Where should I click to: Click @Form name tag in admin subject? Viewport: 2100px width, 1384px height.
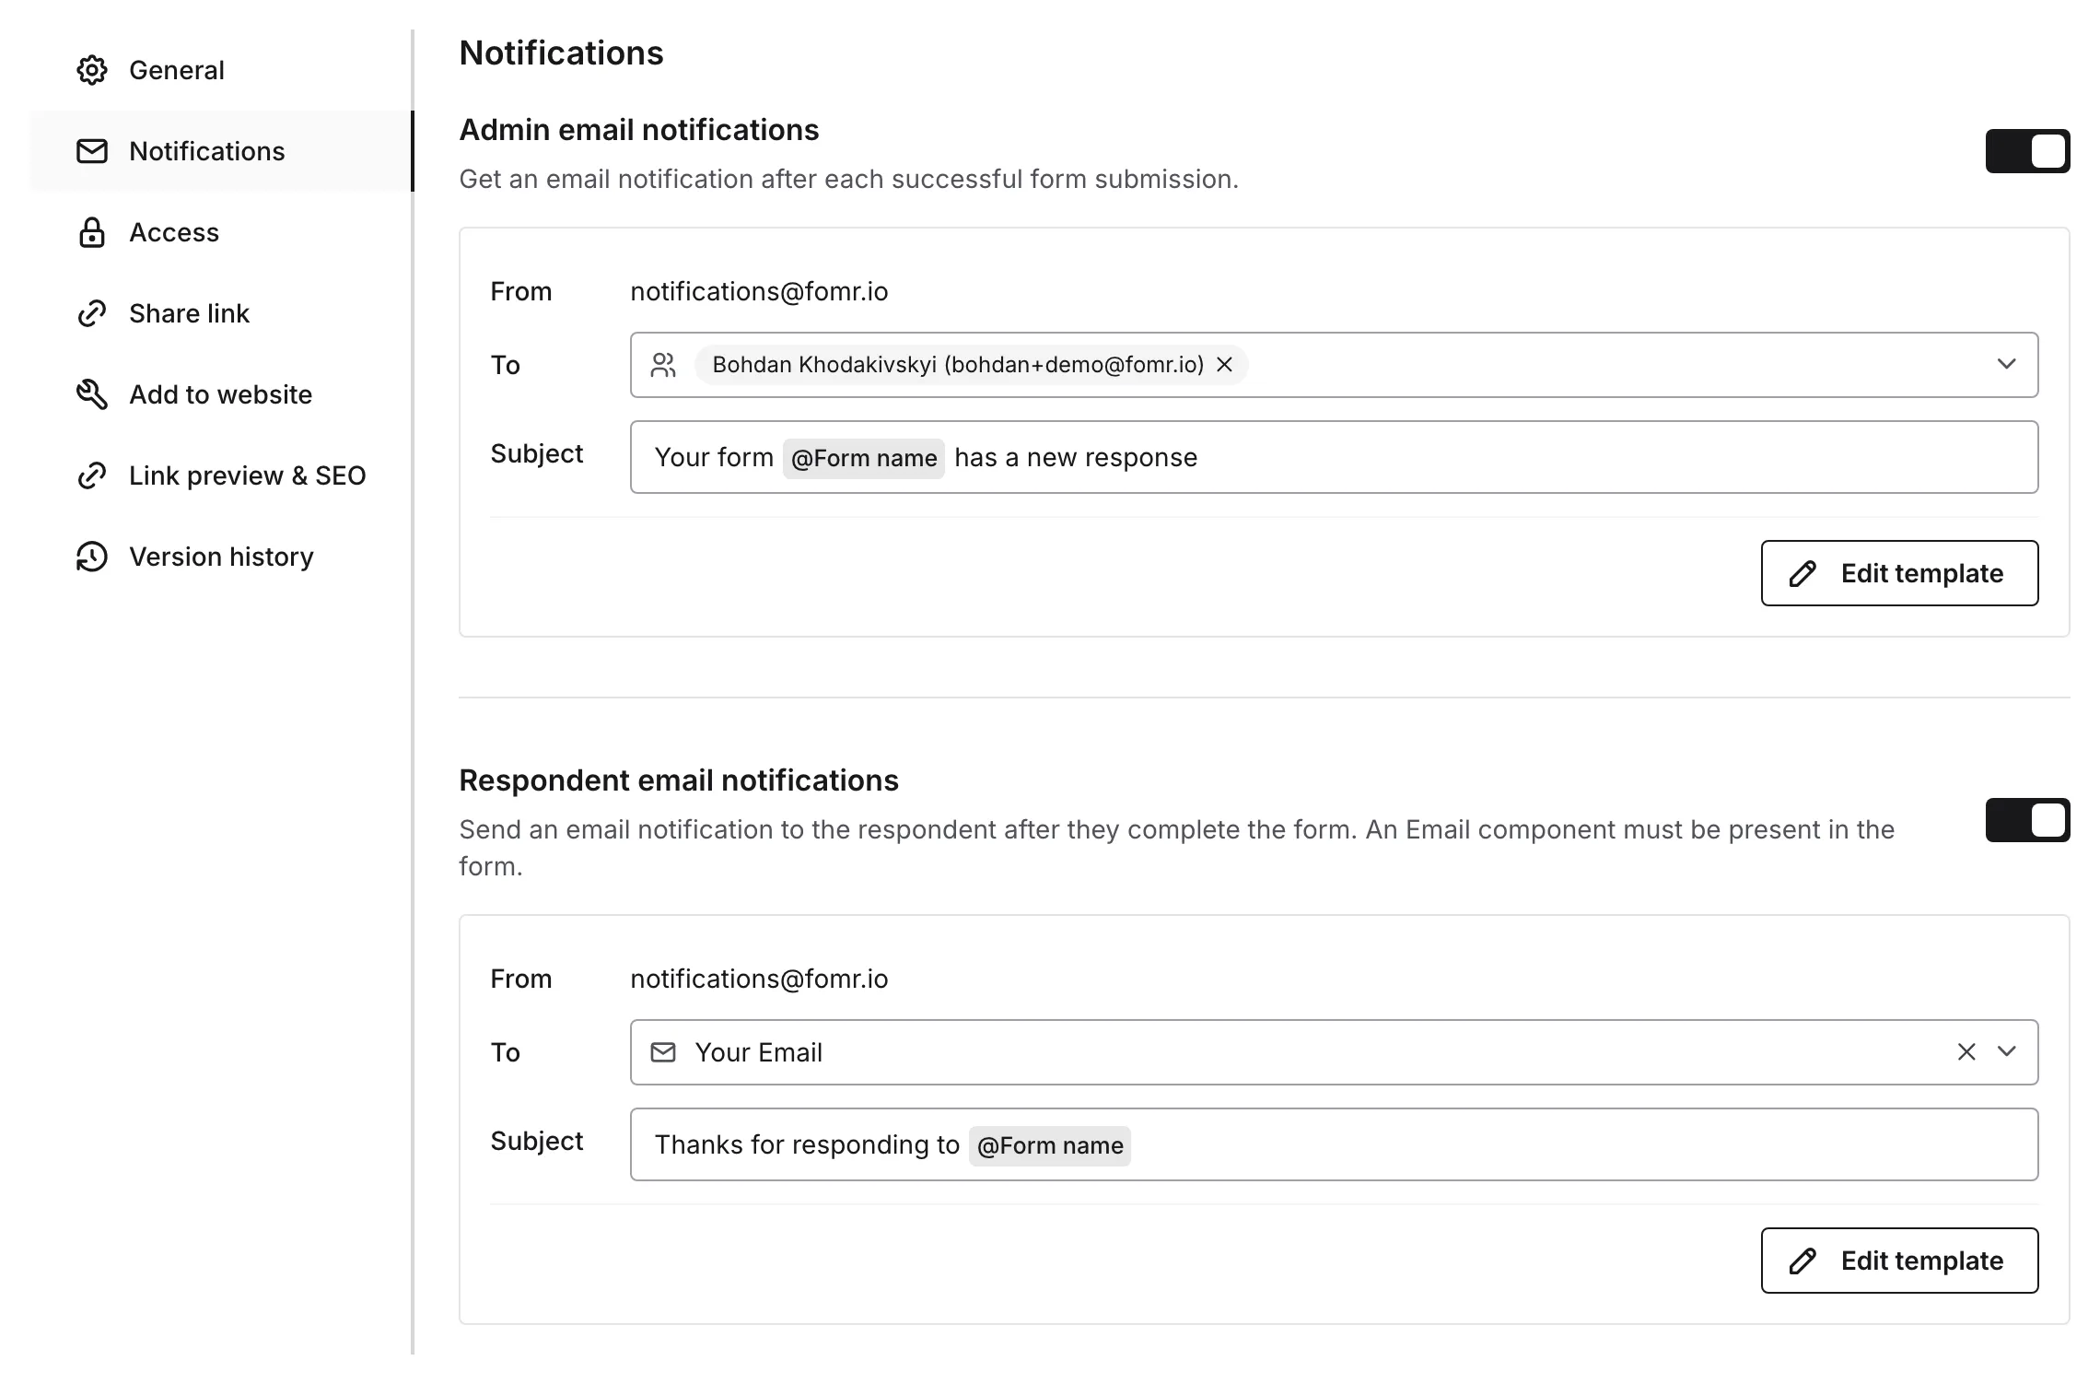pyautogui.click(x=864, y=458)
